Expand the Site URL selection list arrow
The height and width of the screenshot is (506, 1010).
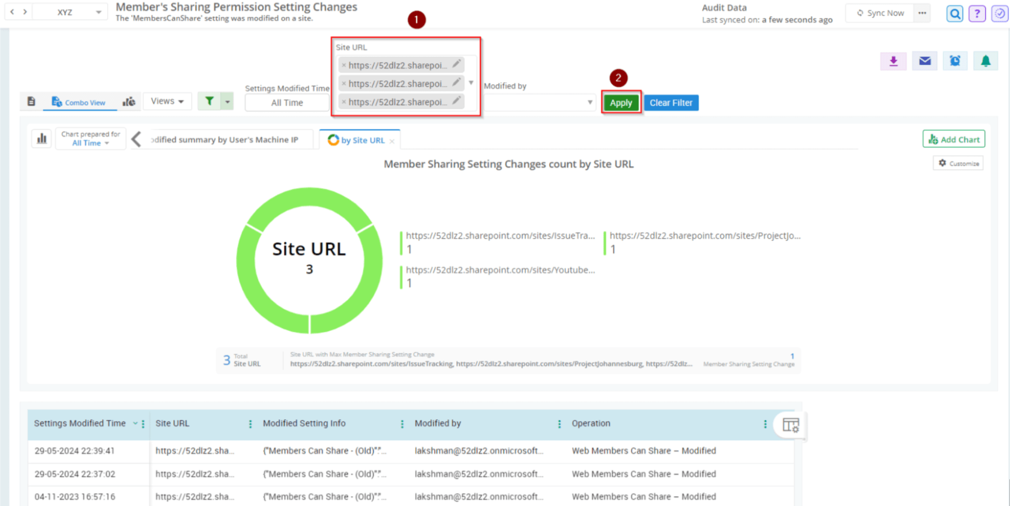(471, 83)
